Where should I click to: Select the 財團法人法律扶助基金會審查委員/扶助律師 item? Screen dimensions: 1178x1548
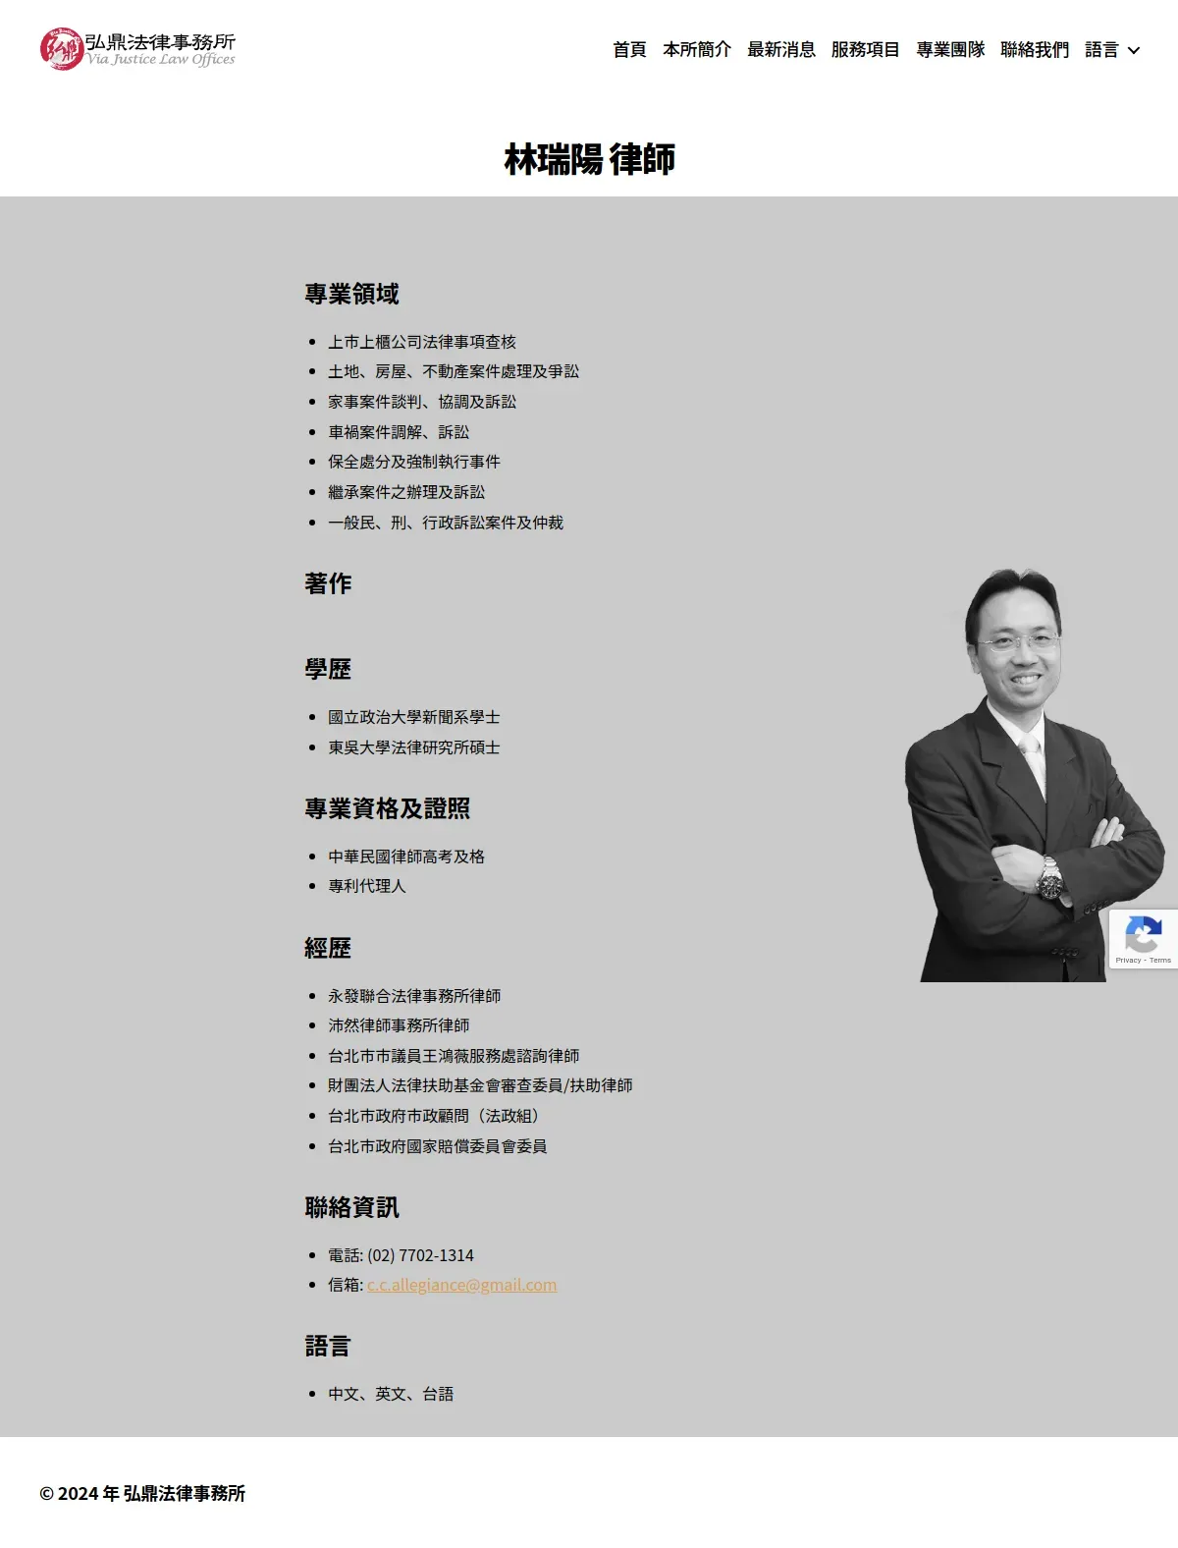coord(480,1085)
